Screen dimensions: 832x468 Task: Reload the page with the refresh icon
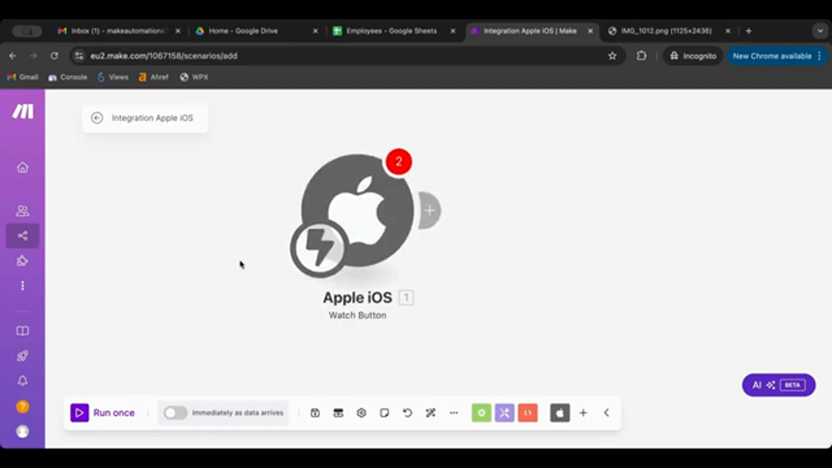pos(54,56)
